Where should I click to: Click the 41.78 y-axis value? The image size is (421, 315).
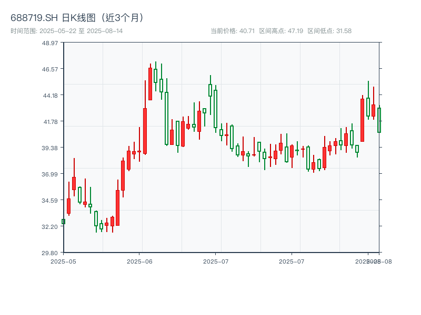pos(50,122)
